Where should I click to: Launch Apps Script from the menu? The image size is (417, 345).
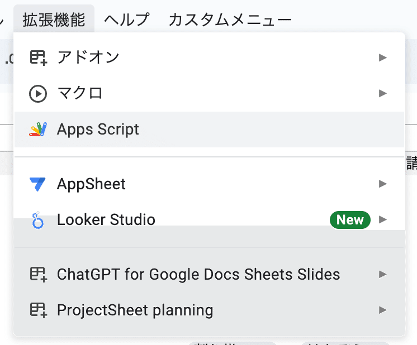pyautogui.click(x=209, y=130)
